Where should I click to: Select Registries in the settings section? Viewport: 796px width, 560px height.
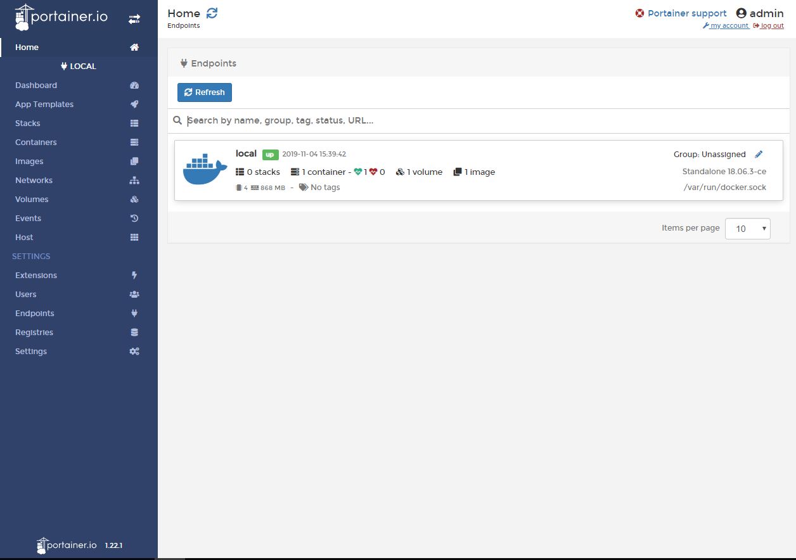(x=34, y=333)
